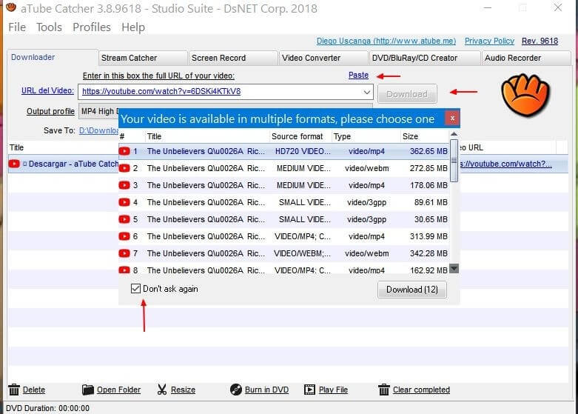Switch to the Video Converter tab
This screenshot has height=414, width=578.
point(323,58)
